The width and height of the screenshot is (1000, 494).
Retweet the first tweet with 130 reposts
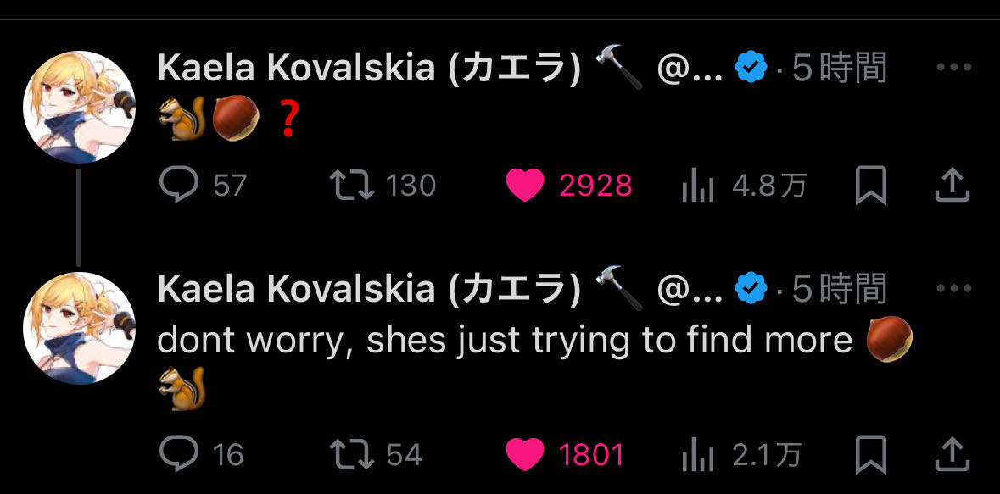(x=352, y=185)
